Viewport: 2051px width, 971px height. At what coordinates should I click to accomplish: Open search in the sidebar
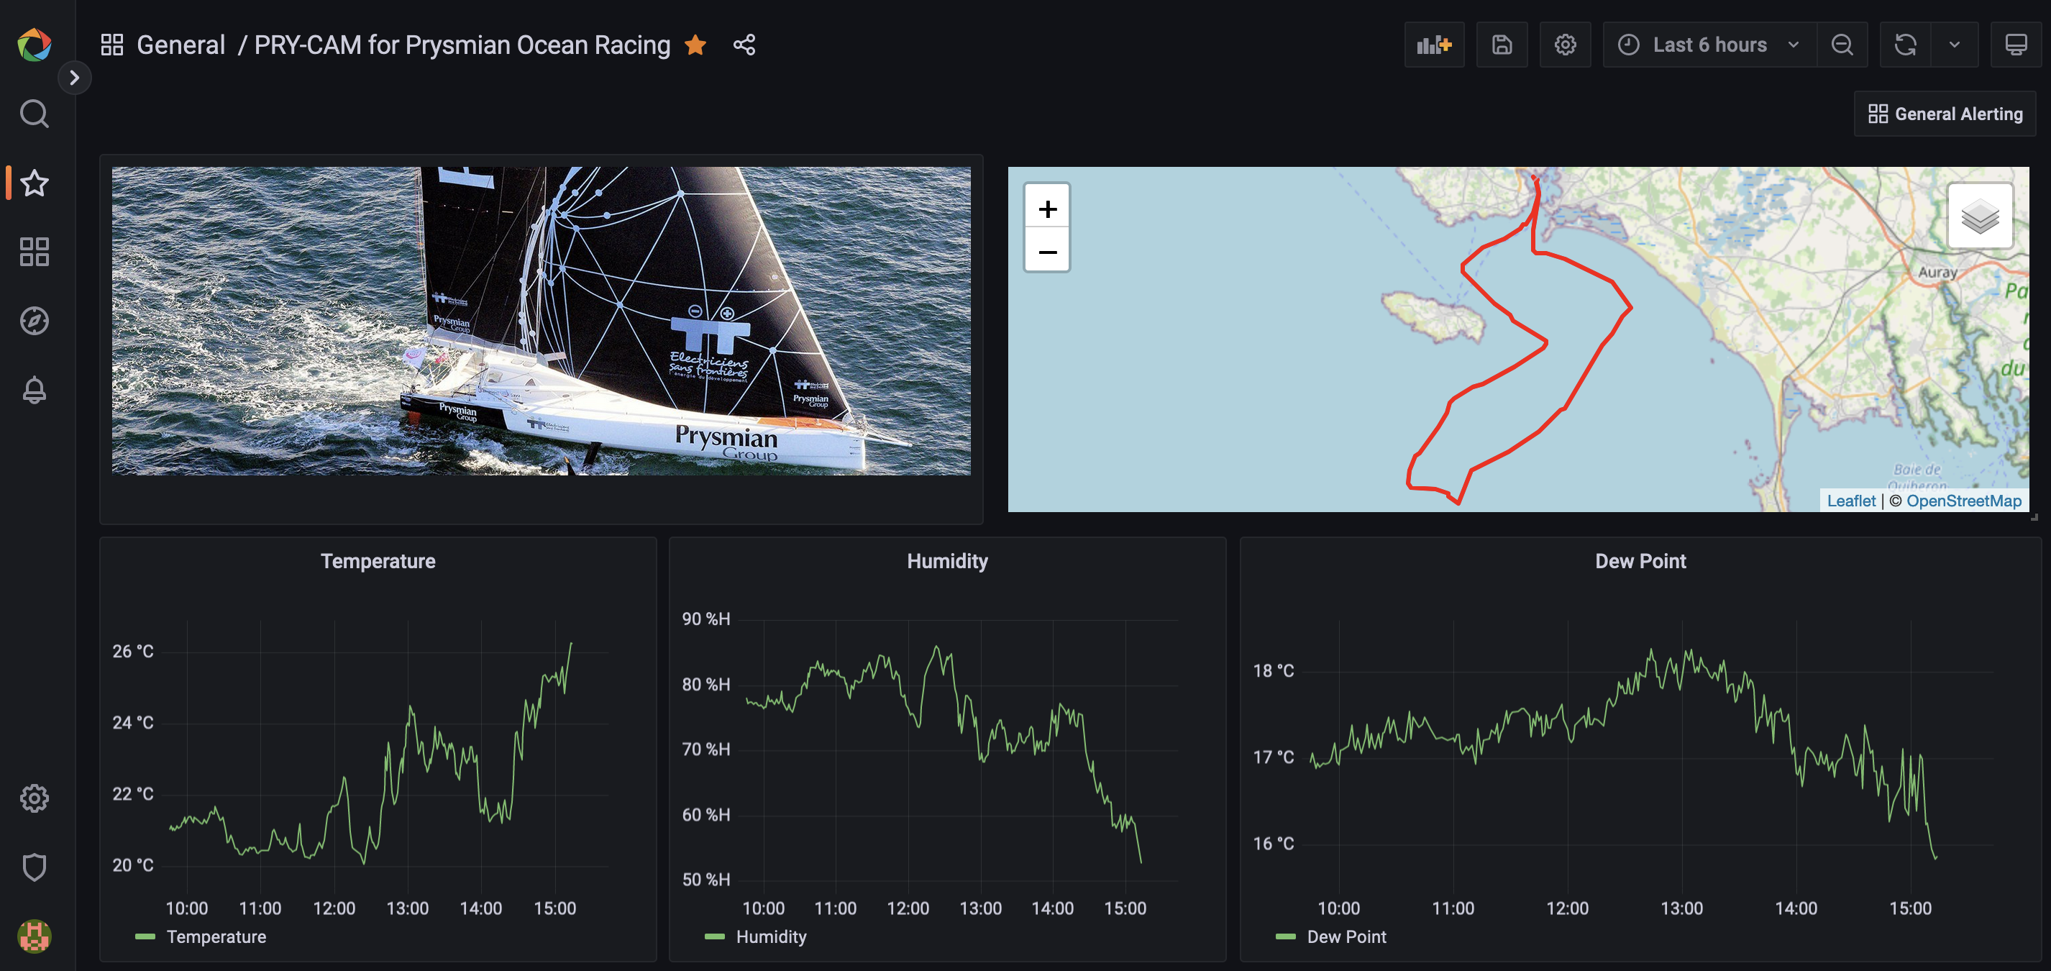click(35, 114)
